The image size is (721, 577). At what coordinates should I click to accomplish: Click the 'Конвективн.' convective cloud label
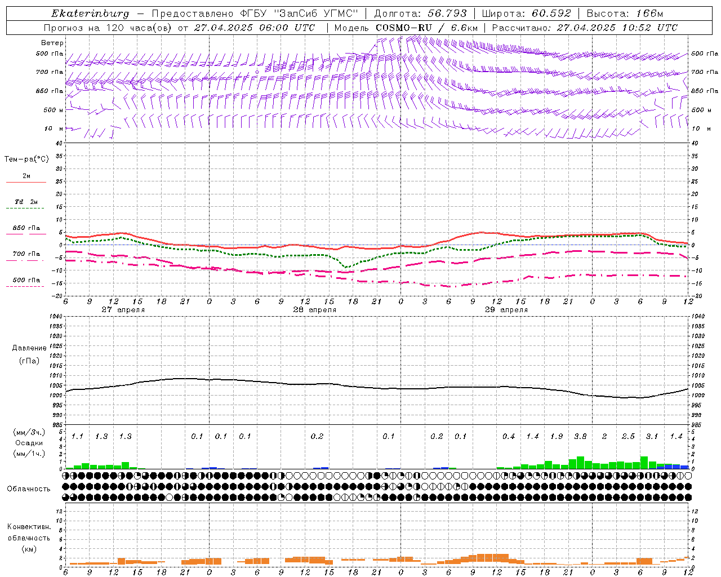(x=29, y=527)
